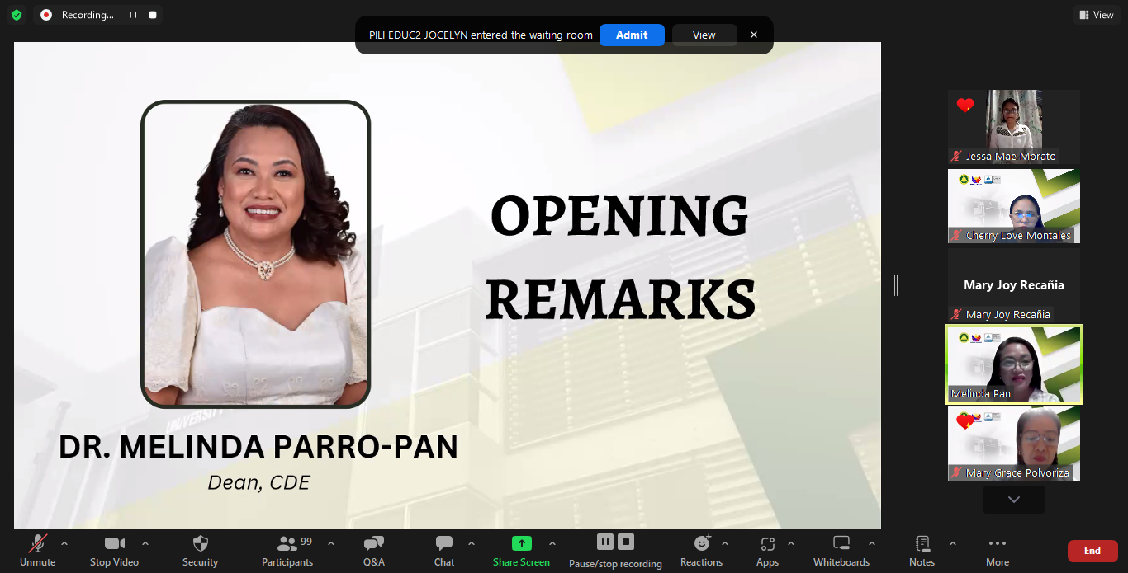Open the Chat panel
This screenshot has height=573, width=1128.
click(444, 544)
